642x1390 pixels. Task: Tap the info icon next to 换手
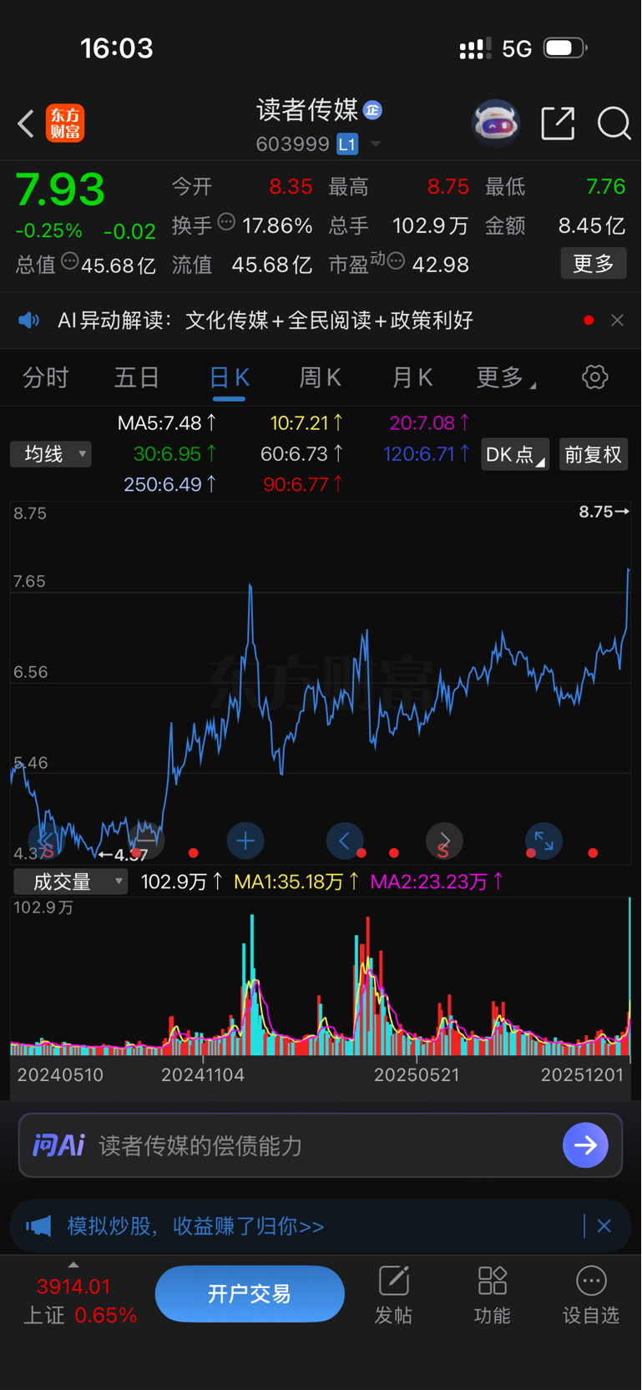[226, 222]
